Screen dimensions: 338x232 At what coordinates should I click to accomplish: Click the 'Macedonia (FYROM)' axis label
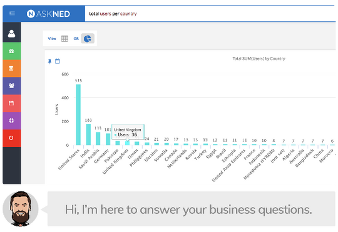[259, 164]
